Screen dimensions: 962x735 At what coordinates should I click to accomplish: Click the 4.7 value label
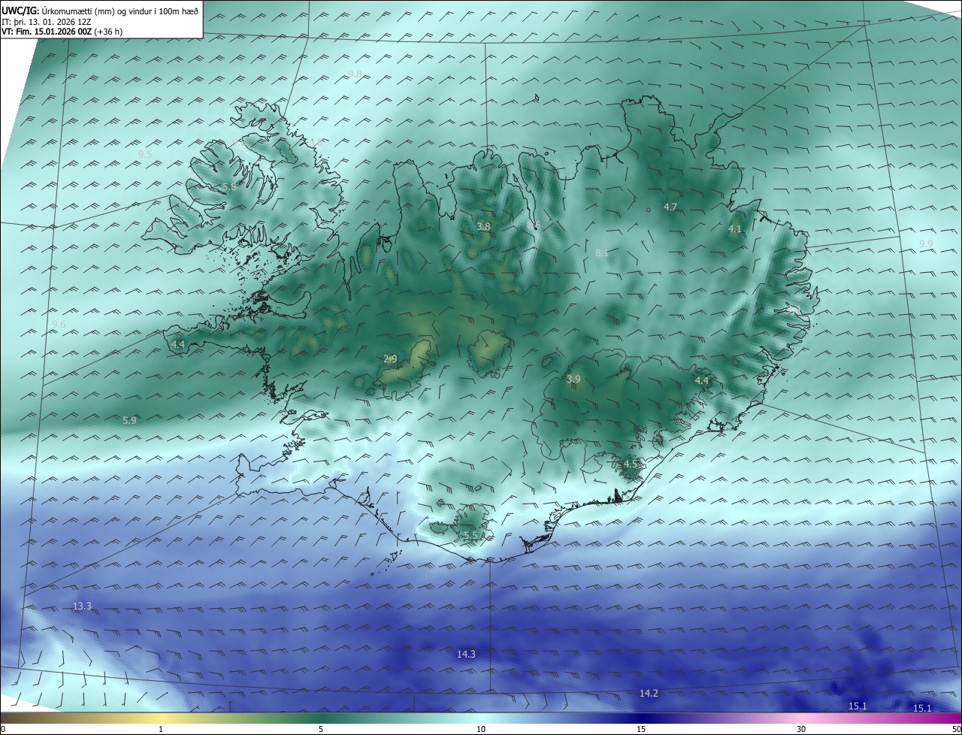tap(670, 207)
